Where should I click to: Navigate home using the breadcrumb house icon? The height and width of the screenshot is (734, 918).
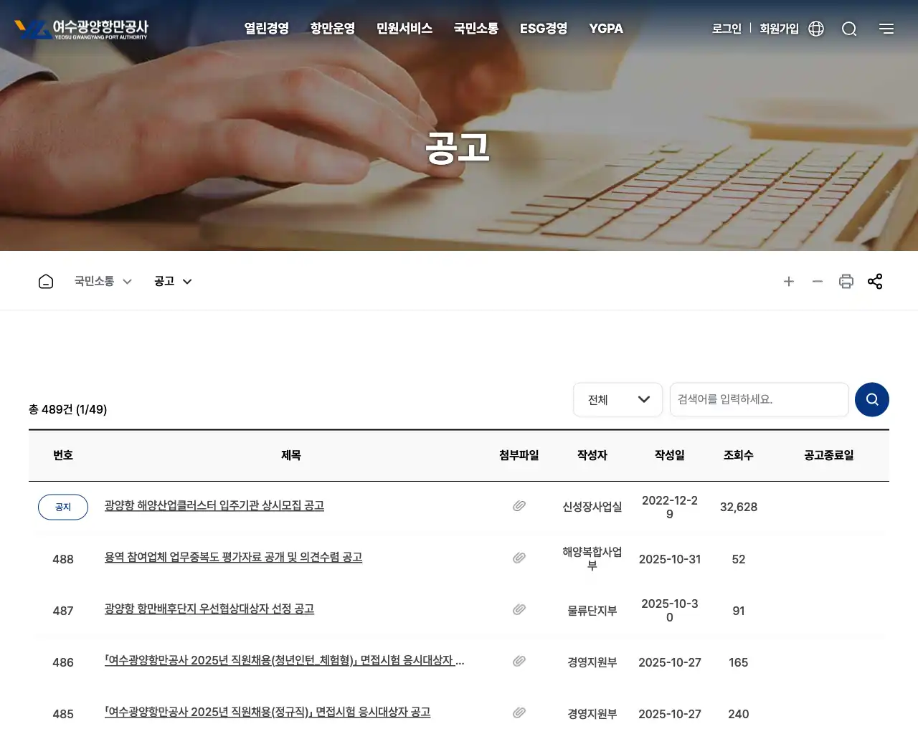[x=45, y=281]
